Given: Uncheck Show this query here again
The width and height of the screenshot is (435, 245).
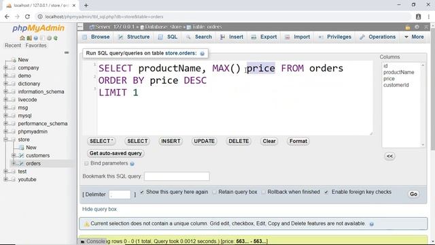Looking at the screenshot, I should tap(142, 192).
